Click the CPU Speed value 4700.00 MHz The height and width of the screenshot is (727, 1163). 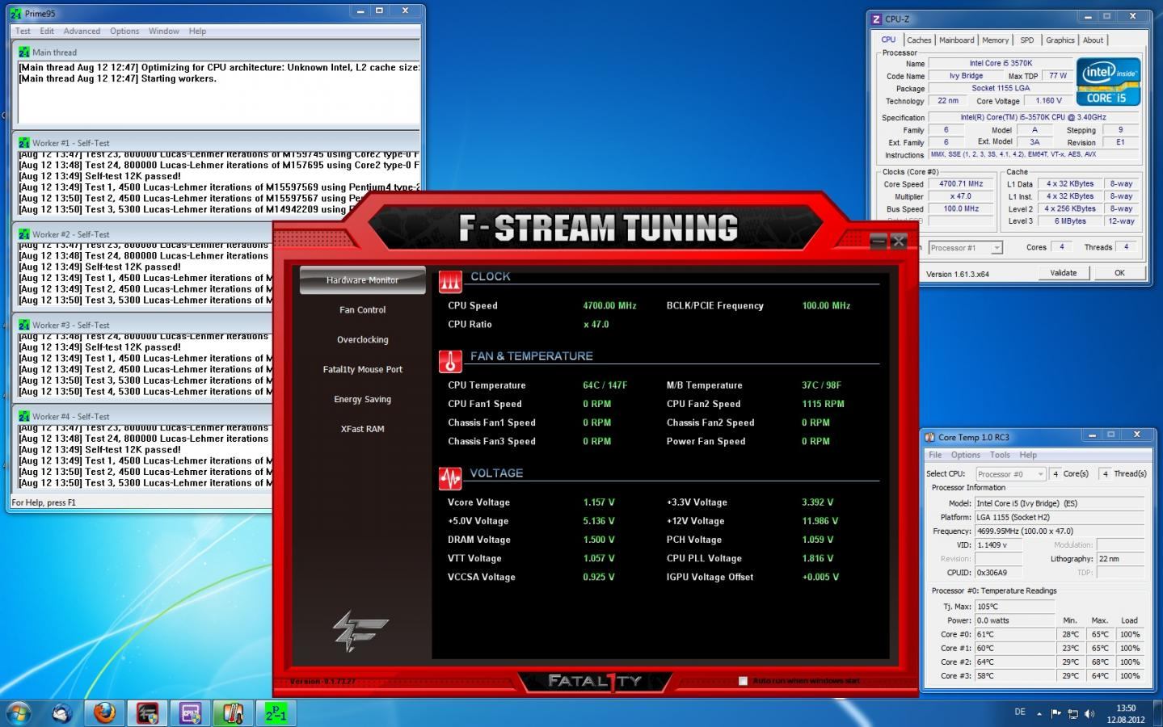609,305
